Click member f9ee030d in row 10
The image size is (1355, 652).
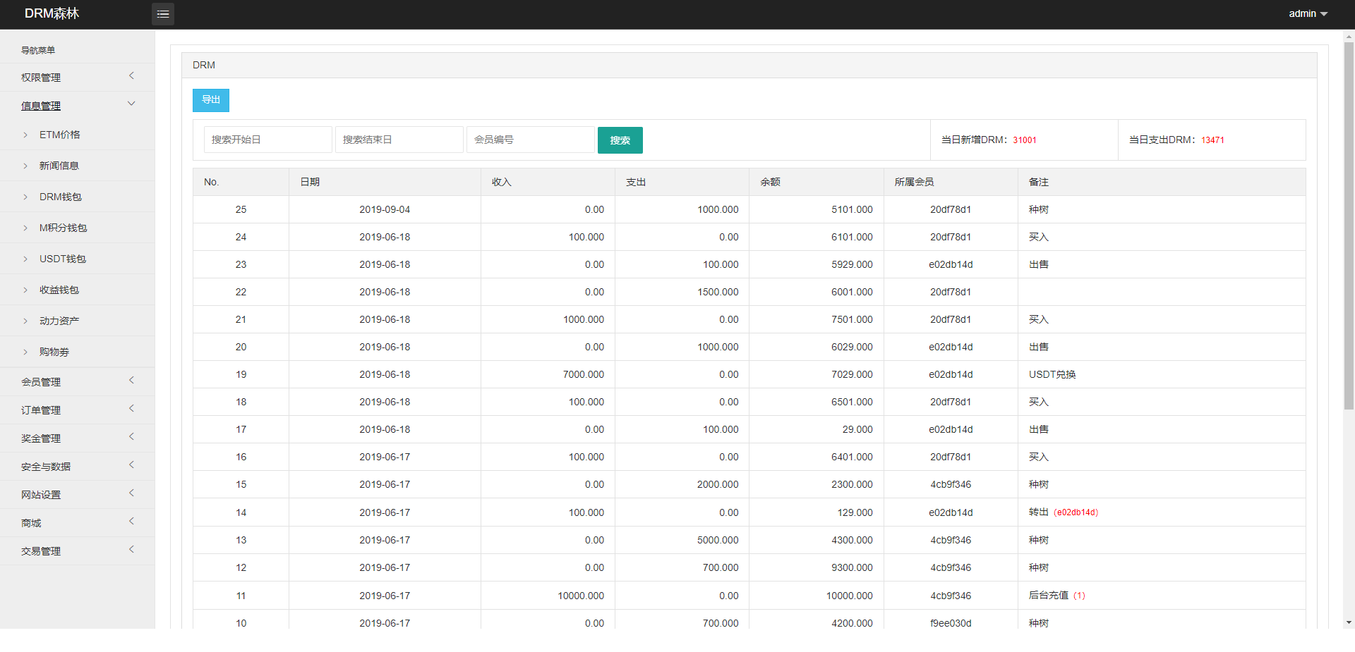(951, 623)
